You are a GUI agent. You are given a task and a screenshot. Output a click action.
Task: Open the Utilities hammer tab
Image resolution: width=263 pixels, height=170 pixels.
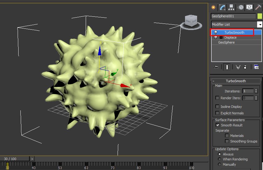258,7
